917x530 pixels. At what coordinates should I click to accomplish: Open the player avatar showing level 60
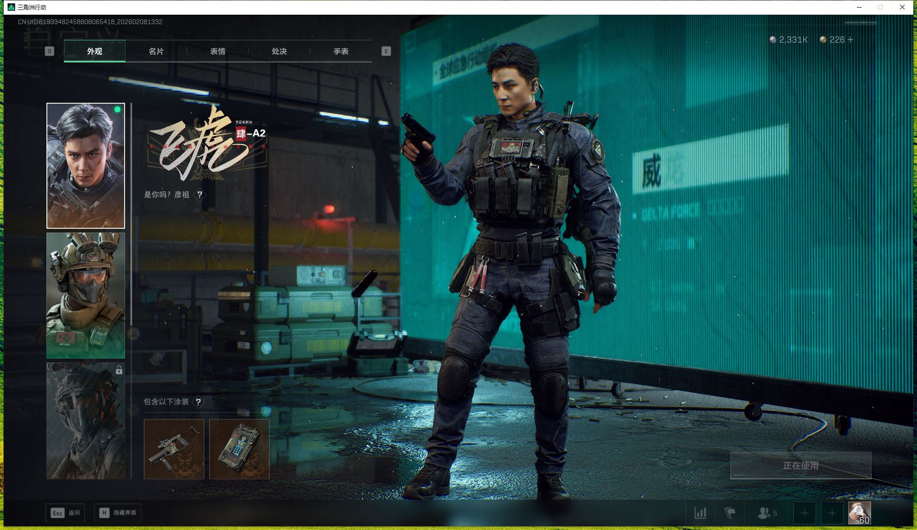pos(859,513)
